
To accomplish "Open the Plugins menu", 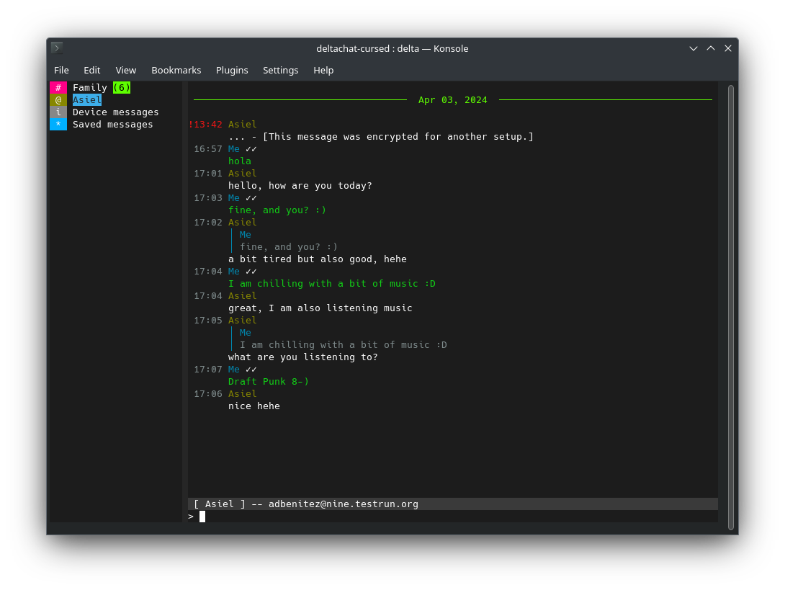I will [232, 70].
